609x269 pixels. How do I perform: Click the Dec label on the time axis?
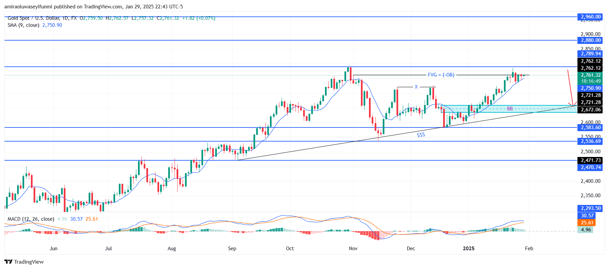(411, 249)
